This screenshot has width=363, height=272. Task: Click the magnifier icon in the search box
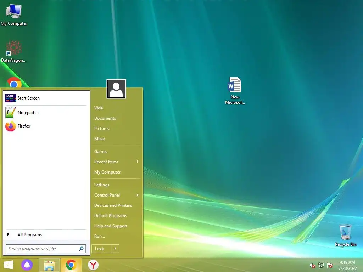(x=81, y=249)
